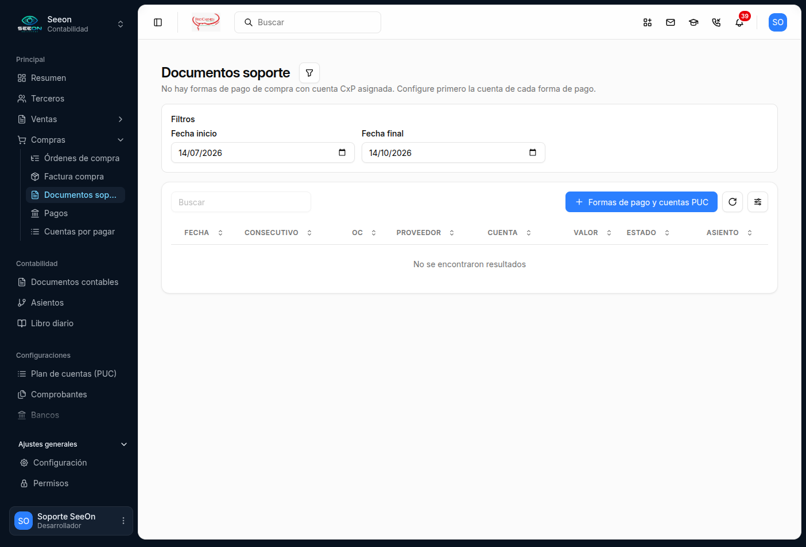
Task: Open table column settings sliders icon
Action: (758, 202)
